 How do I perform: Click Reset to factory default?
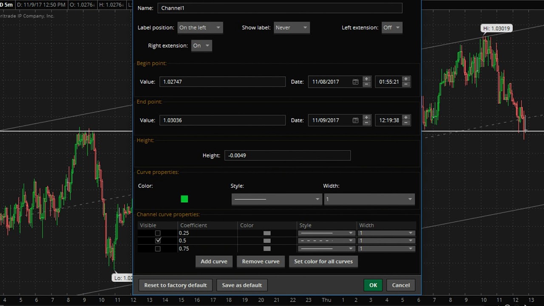[x=175, y=285]
